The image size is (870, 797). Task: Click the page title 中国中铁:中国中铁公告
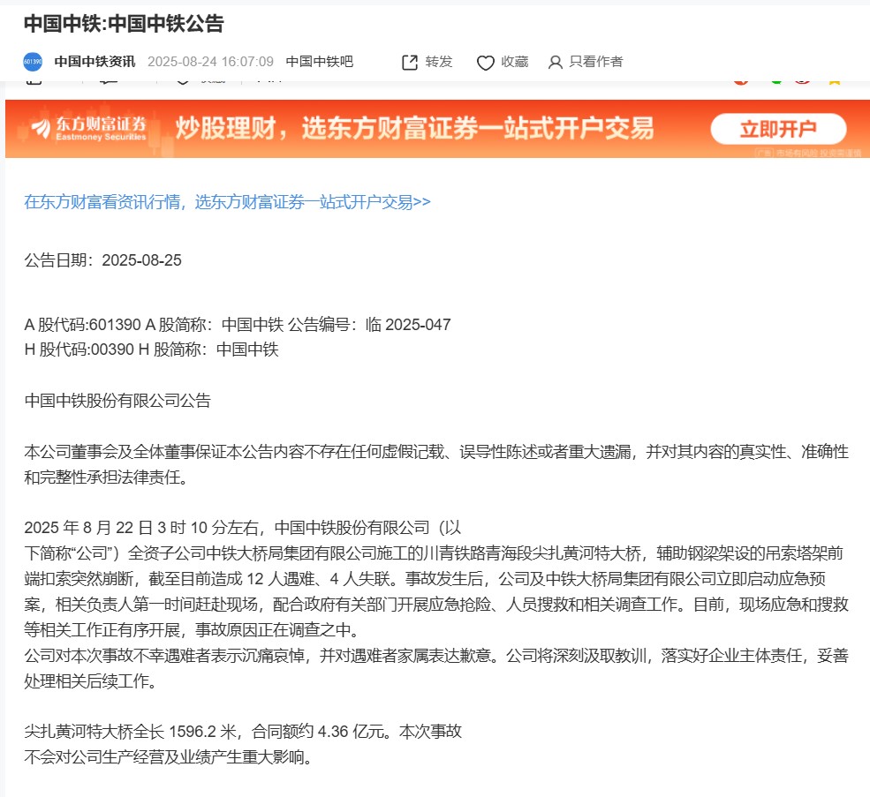point(124,24)
